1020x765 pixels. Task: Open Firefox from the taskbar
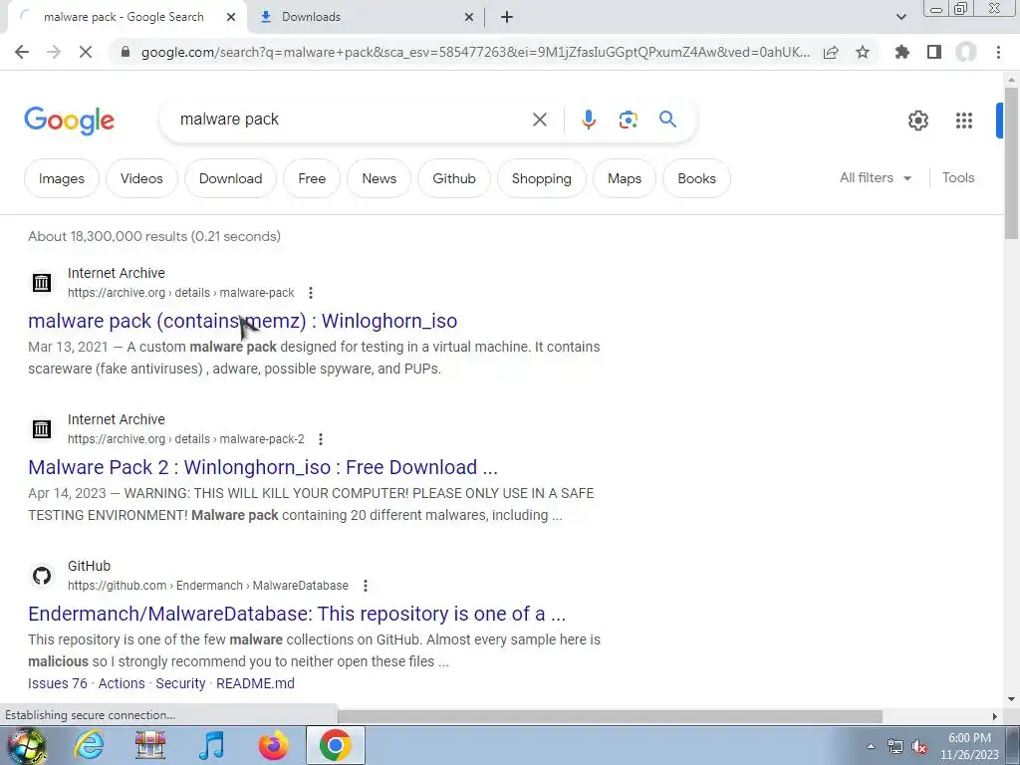tap(273, 745)
